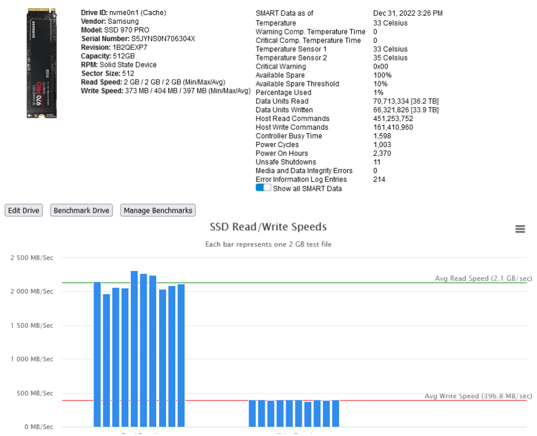Click the Percentage Used value 1%
537x436 pixels.
pyautogui.click(x=378, y=92)
